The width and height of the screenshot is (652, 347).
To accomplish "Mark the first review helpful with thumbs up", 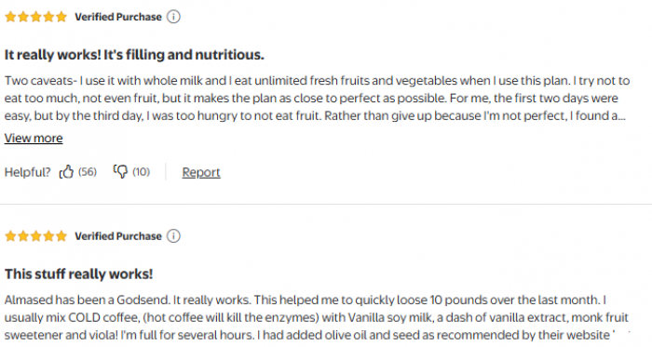I will click(66, 172).
